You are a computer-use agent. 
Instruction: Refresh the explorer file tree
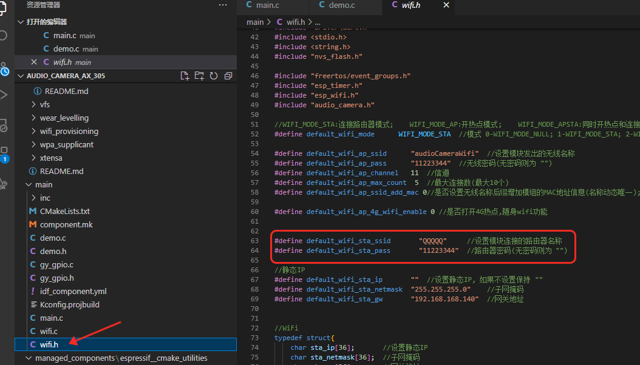[214, 76]
